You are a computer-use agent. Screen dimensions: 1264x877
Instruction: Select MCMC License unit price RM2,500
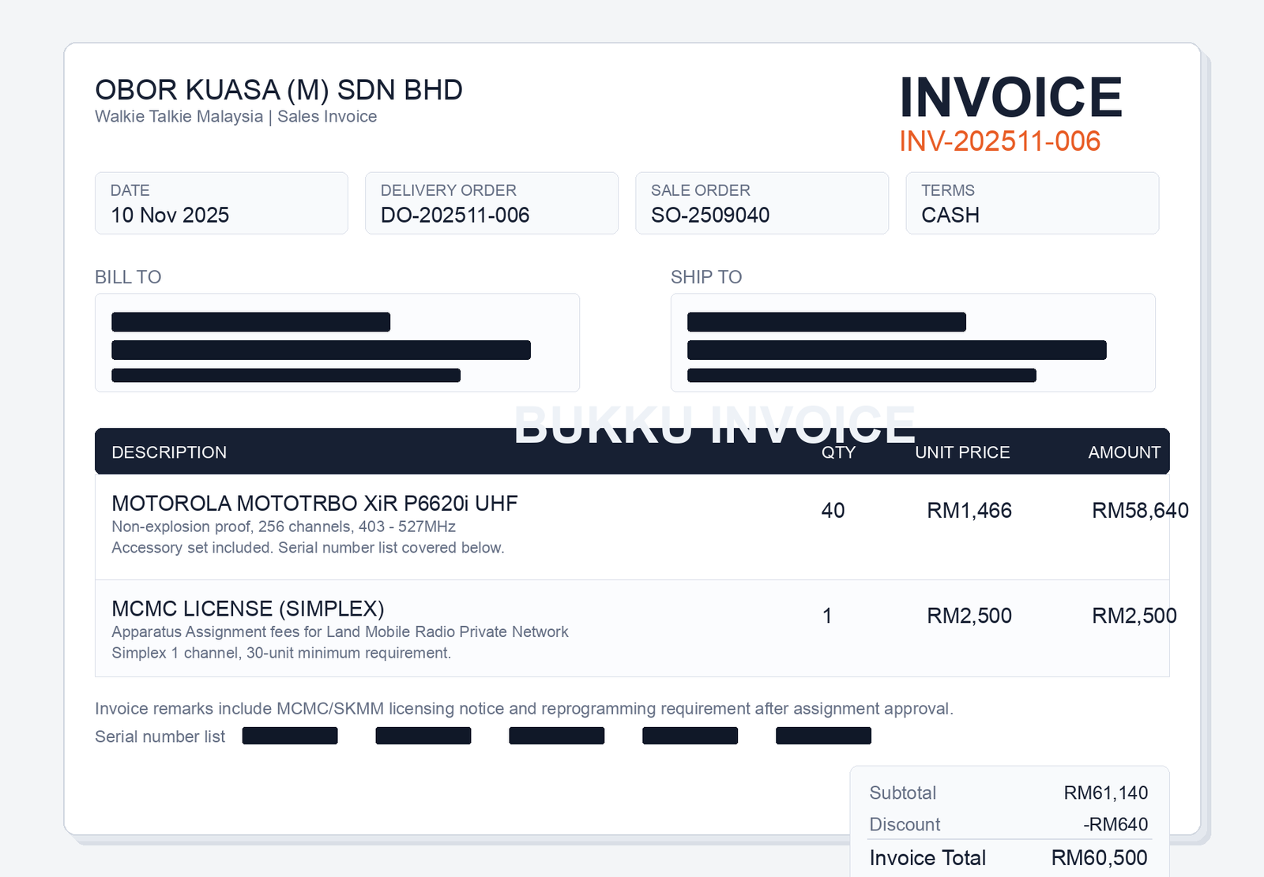coord(969,616)
